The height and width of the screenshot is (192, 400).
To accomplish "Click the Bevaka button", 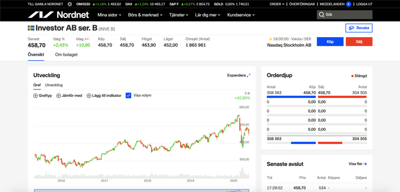I will 359,28.
